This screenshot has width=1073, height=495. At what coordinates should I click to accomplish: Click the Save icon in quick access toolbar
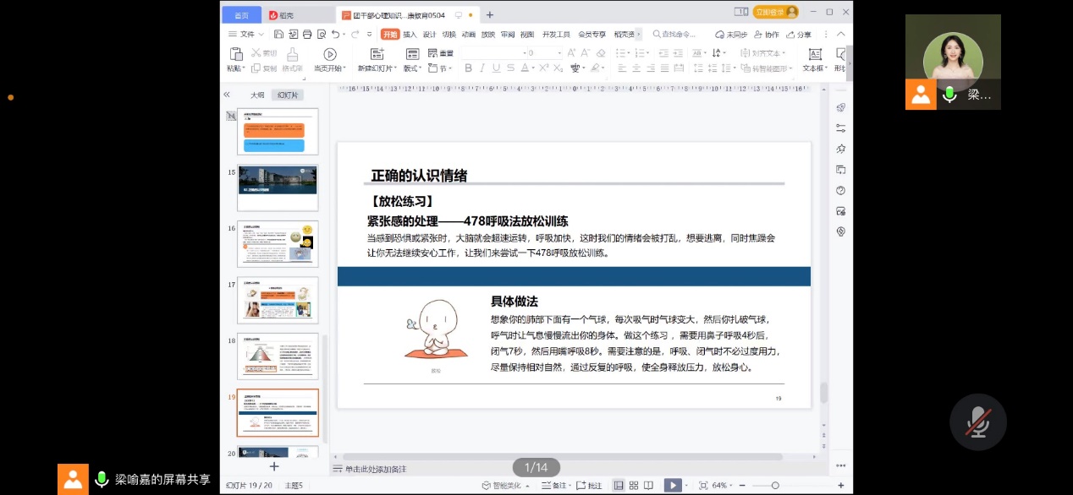click(x=279, y=35)
